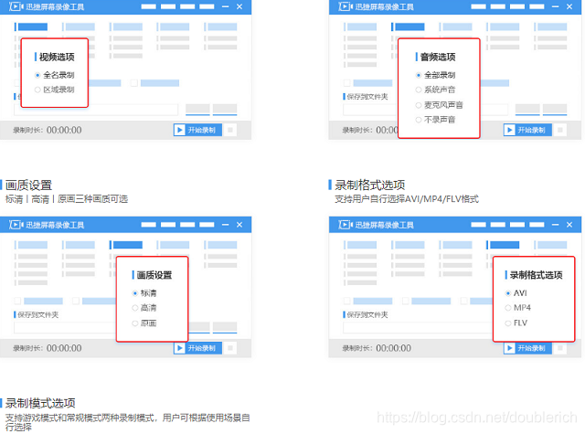
Task: Minimize the 画质设置 recorder window
Action: [x=225, y=225]
